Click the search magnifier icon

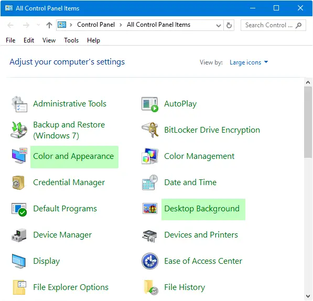click(x=299, y=25)
